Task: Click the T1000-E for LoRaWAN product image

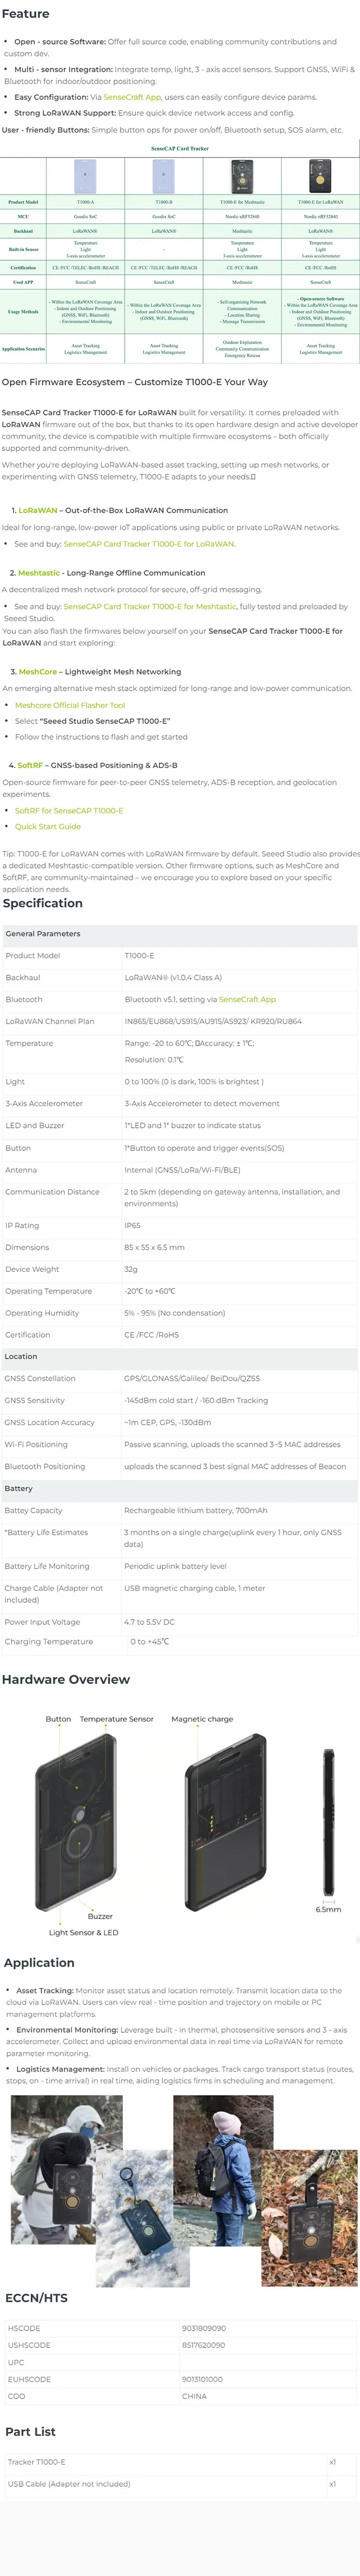Action: coord(320,176)
